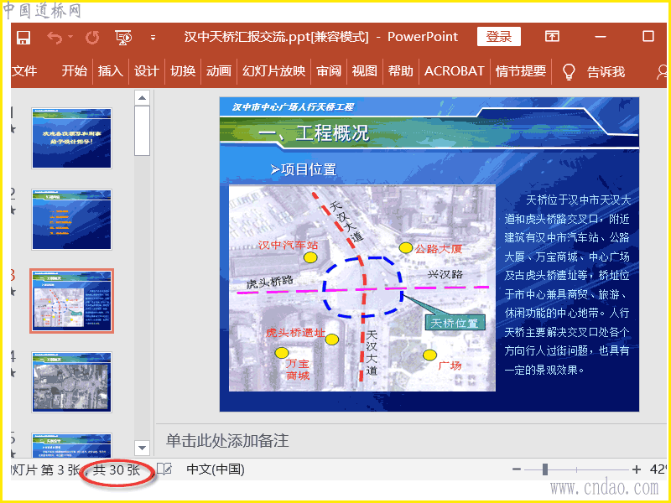Screen dimensions: 671x503
Task: Click the animation star under slide 1 number
Action: click(13, 129)
